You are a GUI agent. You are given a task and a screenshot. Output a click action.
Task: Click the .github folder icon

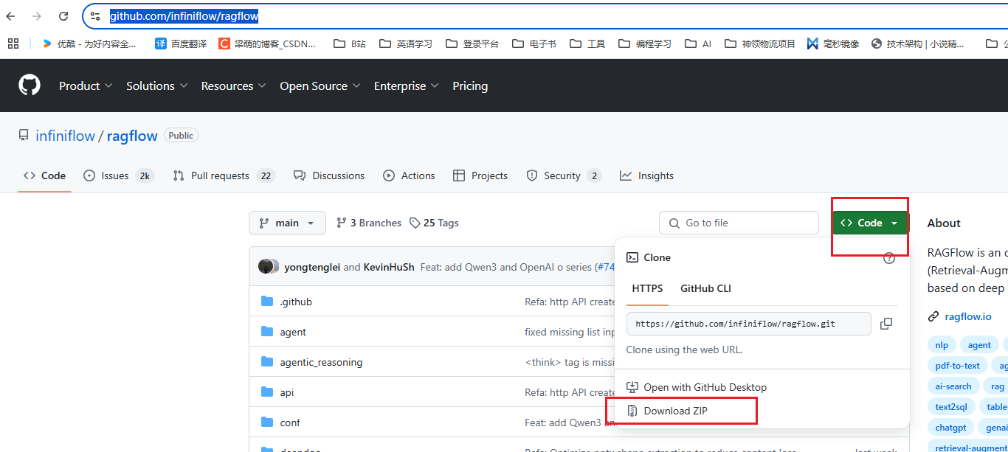(267, 302)
